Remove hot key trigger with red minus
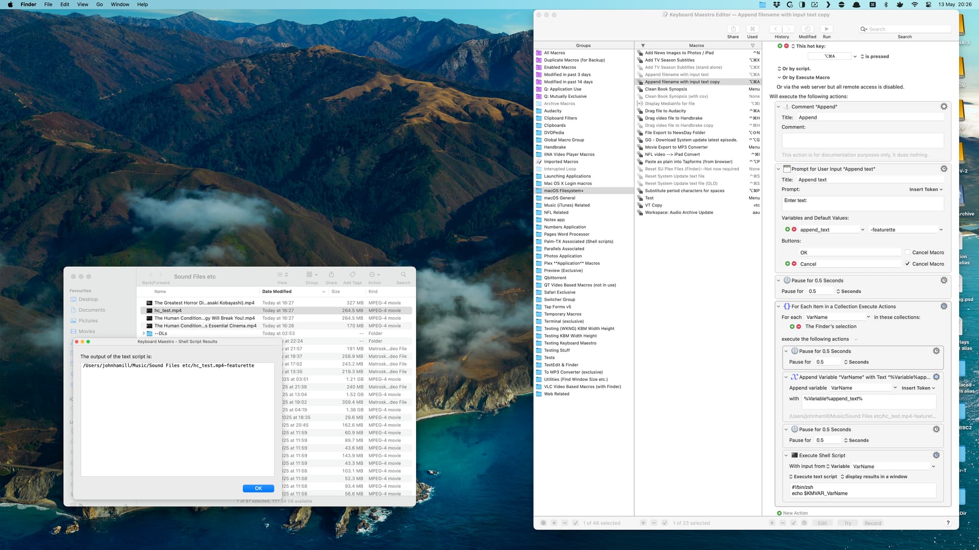Viewport: 979px width, 550px height. click(786, 46)
